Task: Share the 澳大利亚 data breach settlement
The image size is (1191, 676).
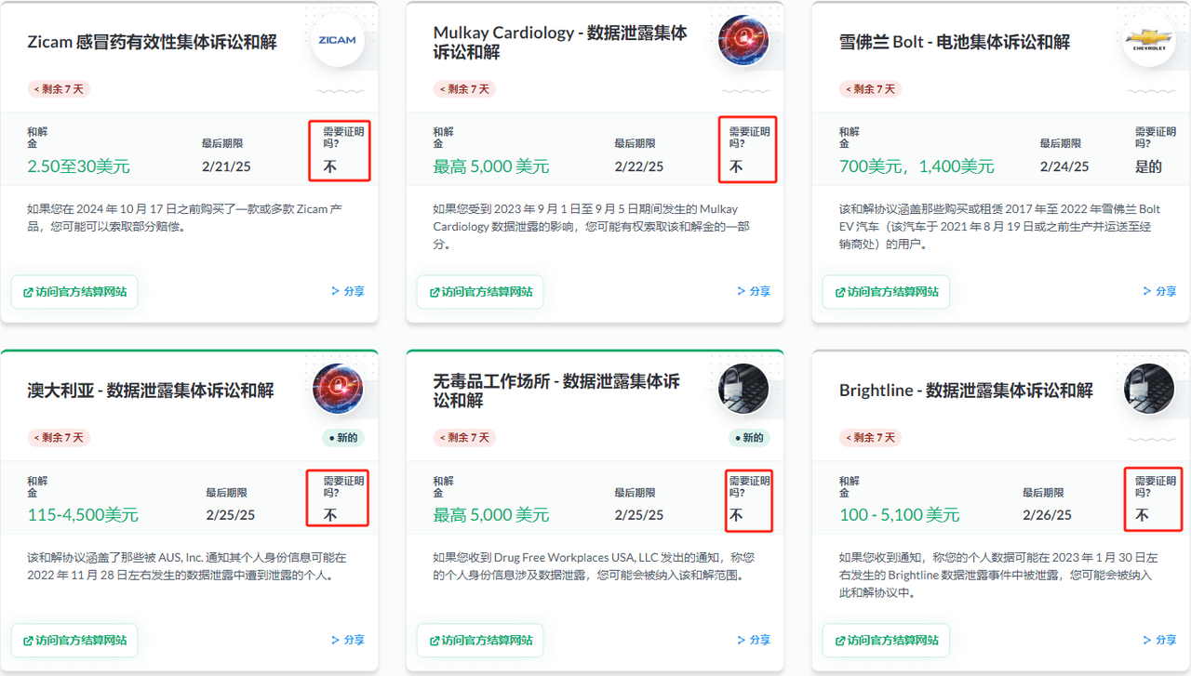Action: [348, 640]
